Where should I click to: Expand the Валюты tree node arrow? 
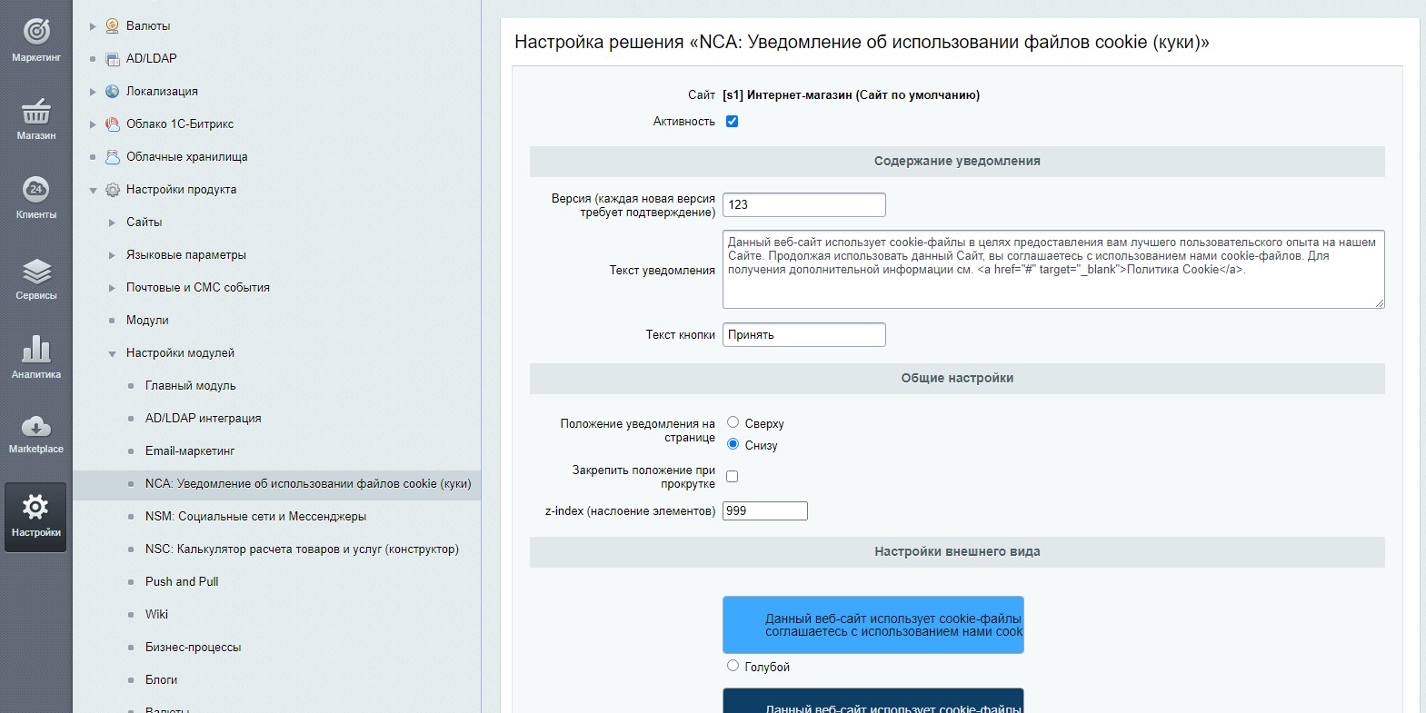[93, 26]
